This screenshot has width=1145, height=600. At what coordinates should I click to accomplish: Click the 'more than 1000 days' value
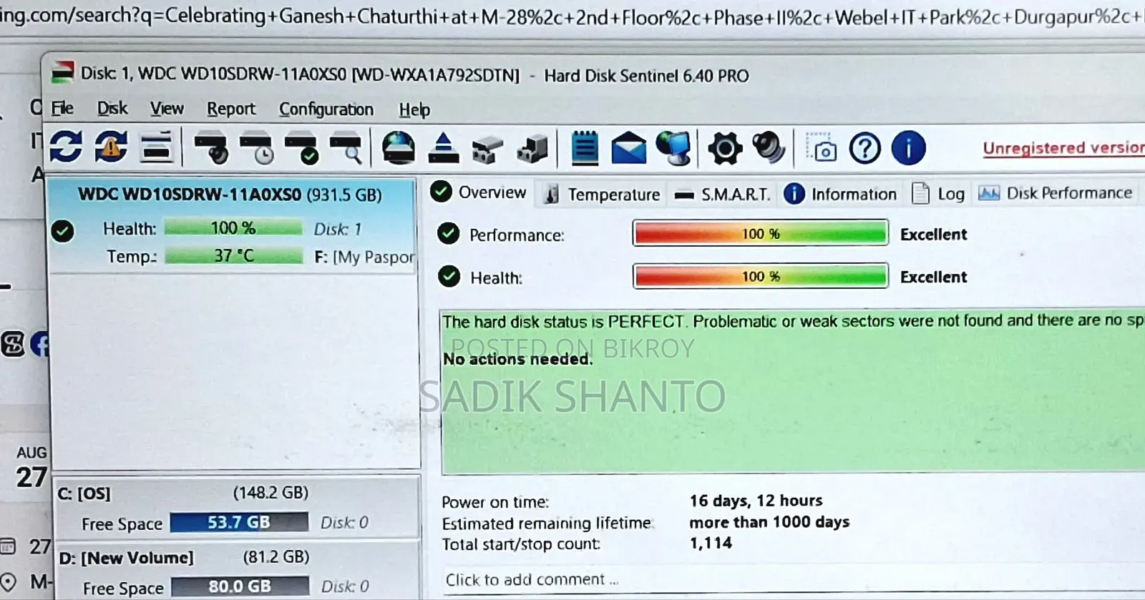click(769, 522)
